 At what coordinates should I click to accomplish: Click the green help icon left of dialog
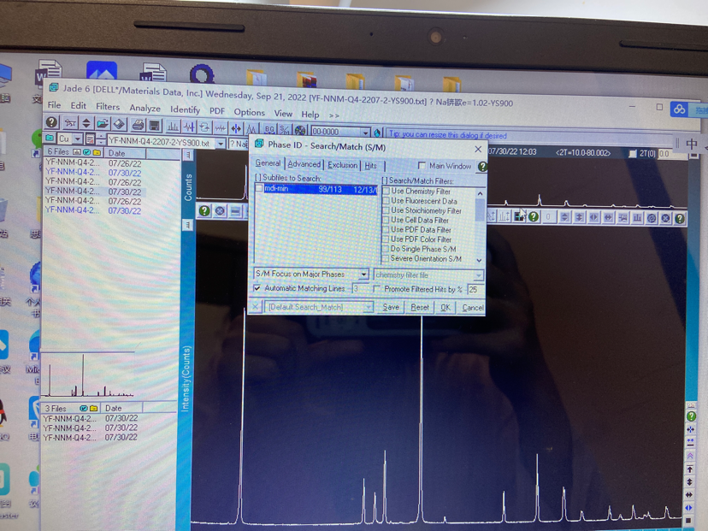204,210
